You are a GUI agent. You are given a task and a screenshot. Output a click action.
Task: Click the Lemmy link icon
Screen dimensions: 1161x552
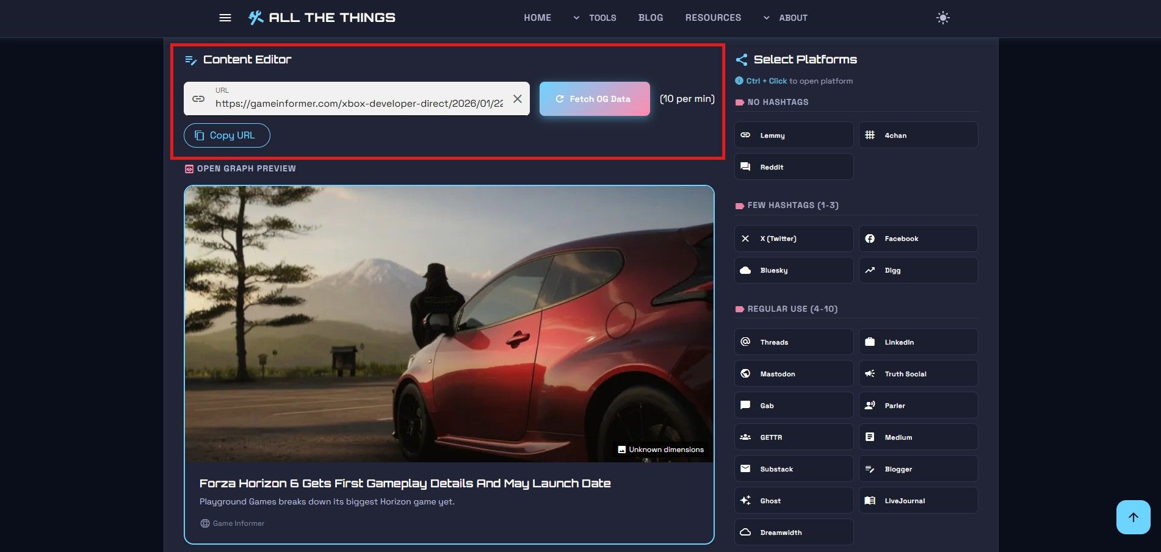pyautogui.click(x=745, y=135)
